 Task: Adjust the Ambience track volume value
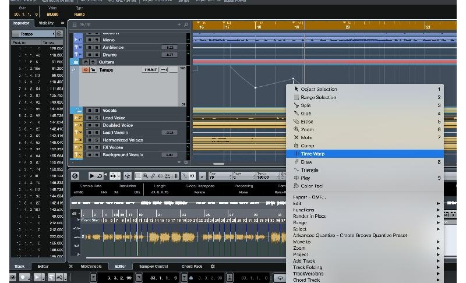pos(170,47)
